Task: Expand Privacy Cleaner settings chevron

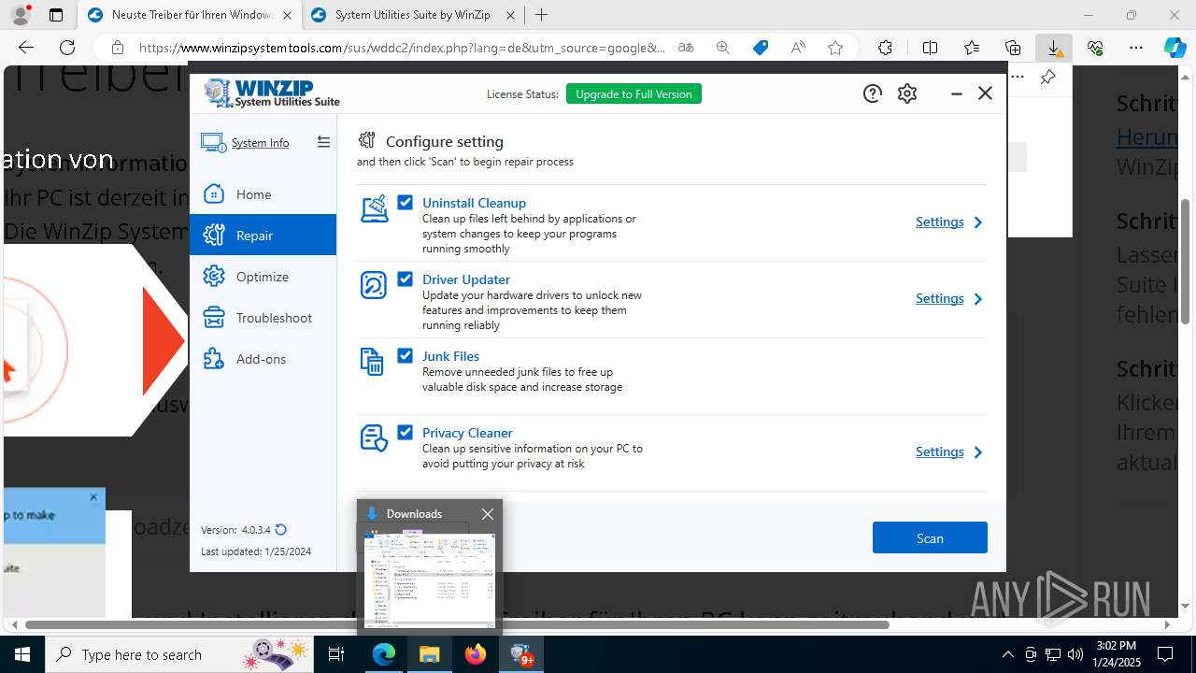Action: 978,452
